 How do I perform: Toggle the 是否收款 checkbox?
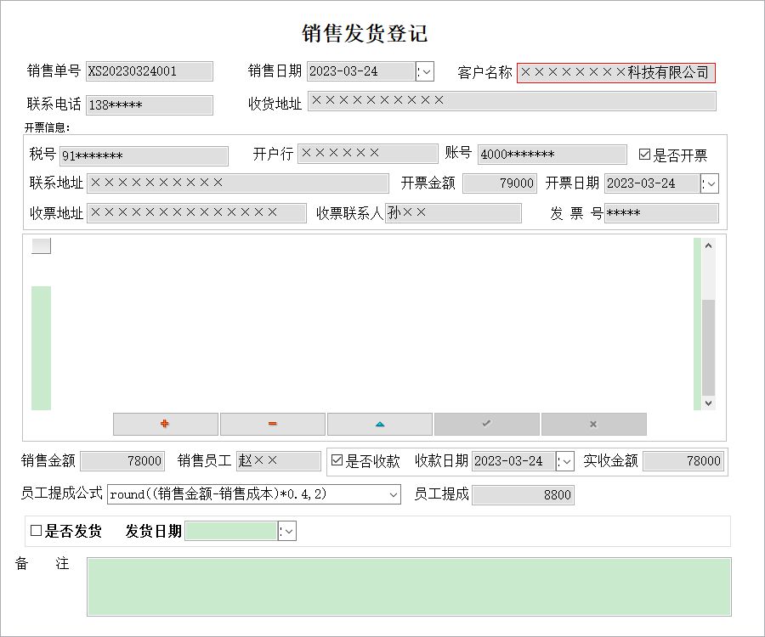[x=337, y=460]
